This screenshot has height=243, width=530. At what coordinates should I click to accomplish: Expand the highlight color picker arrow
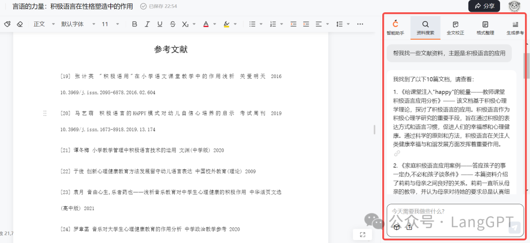(235, 24)
